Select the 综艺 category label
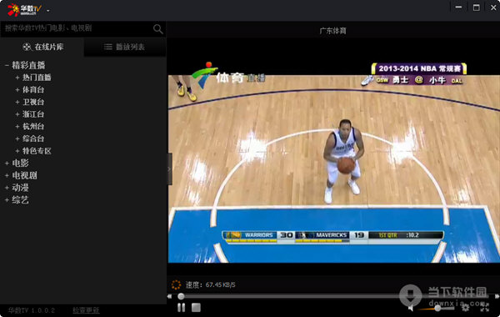 click(20, 200)
